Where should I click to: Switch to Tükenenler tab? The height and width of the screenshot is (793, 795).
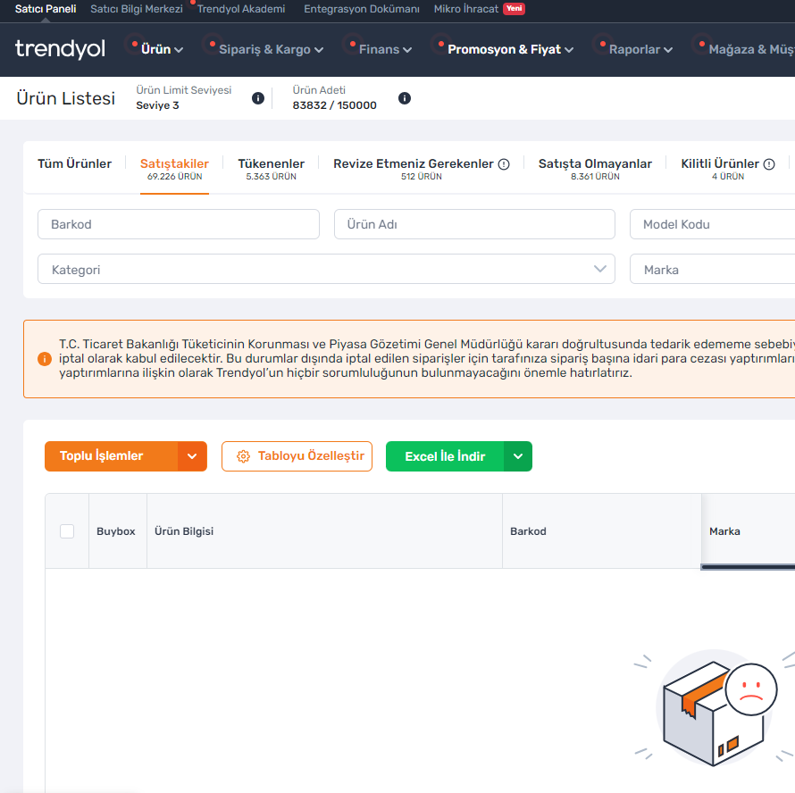point(272,169)
